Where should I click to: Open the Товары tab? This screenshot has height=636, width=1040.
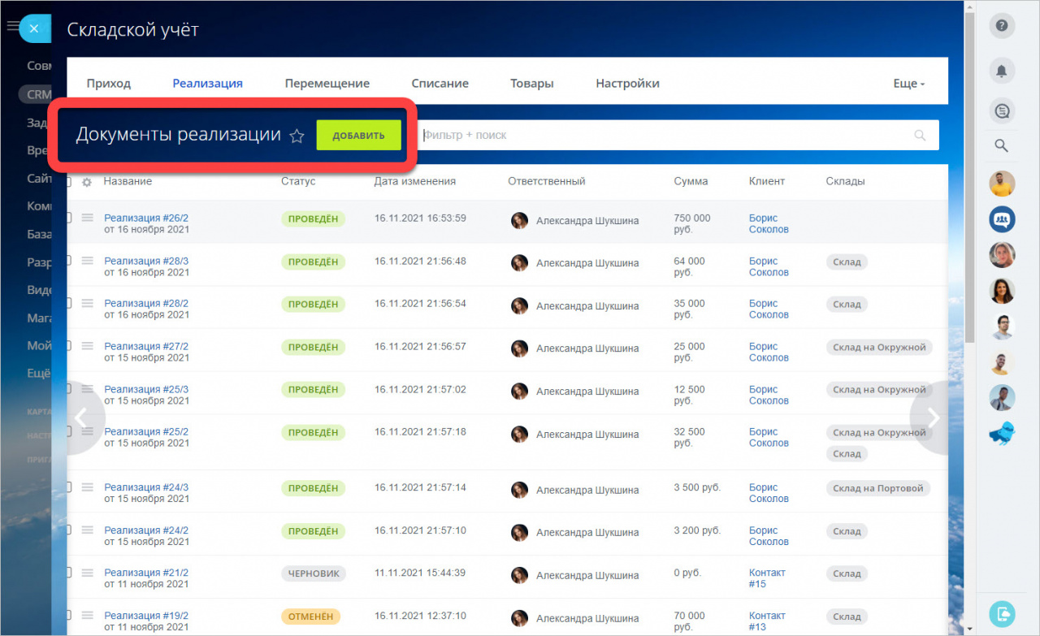(531, 84)
